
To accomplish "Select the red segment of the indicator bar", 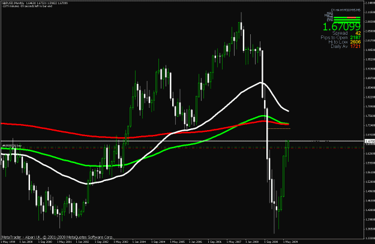I will [x=351, y=17].
